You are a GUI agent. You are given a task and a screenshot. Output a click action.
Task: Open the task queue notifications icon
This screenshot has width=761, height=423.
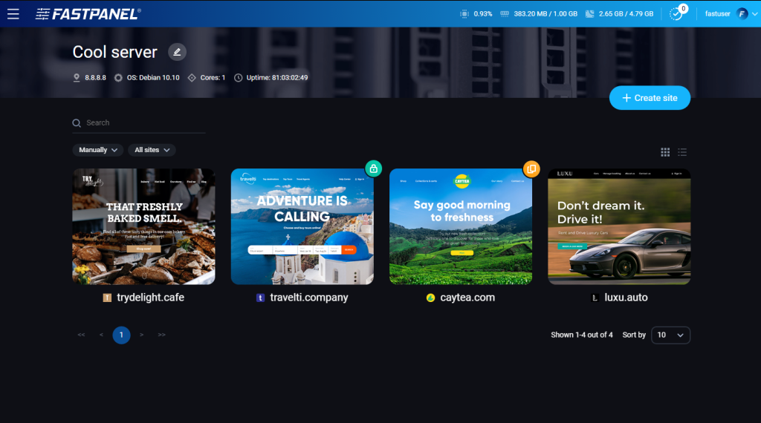coord(676,14)
